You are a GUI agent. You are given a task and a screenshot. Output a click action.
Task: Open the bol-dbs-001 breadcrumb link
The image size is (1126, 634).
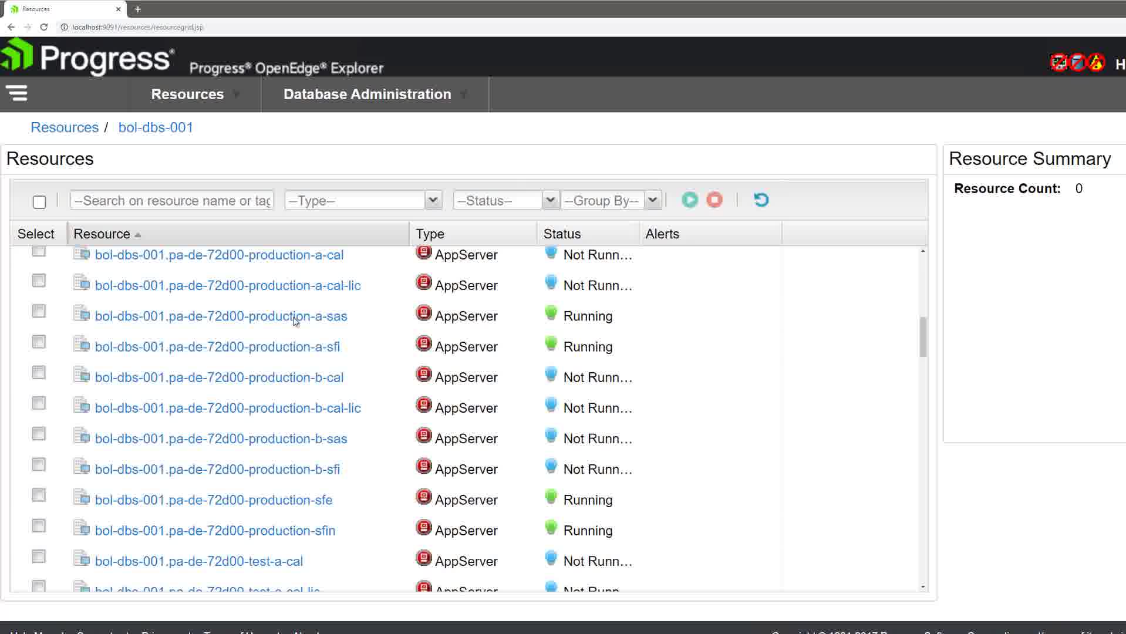156,127
